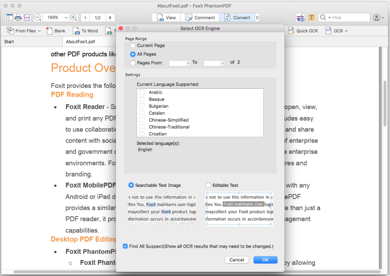The height and width of the screenshot is (276, 390).
Task: Click the Print icon in toolbar
Action: 18,17
